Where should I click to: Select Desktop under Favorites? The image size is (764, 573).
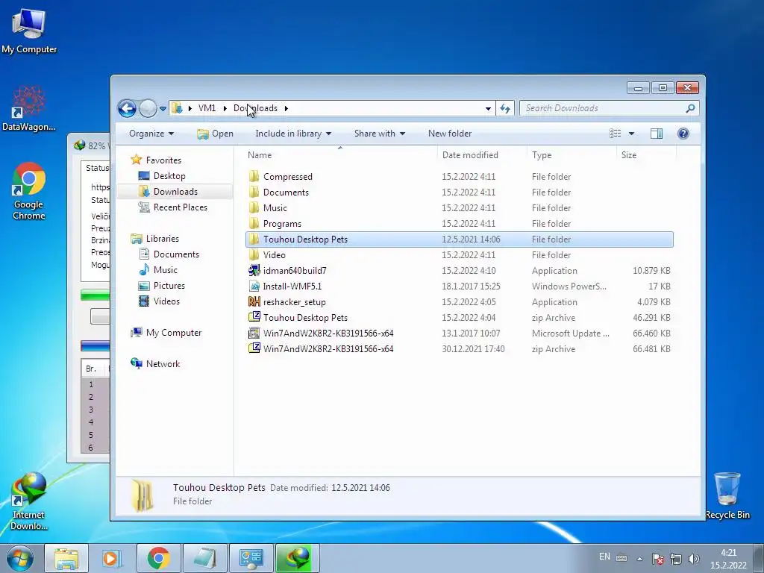click(162, 176)
